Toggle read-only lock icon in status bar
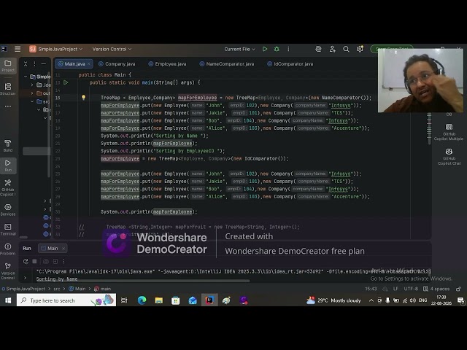This screenshot has width=467, height=350. point(458,289)
